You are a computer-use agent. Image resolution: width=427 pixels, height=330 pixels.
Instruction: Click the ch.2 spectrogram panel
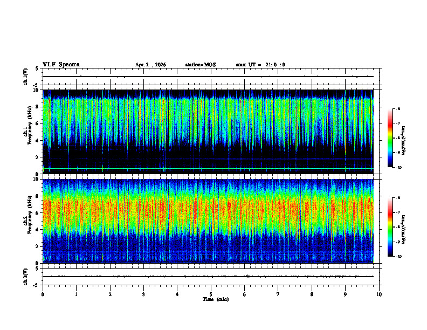(x=208, y=221)
